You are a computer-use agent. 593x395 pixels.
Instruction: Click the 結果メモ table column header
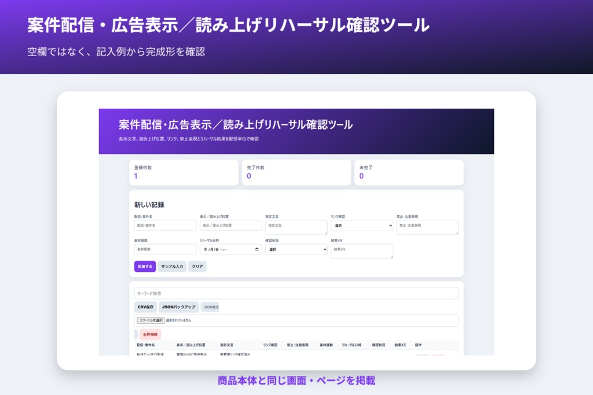point(401,345)
